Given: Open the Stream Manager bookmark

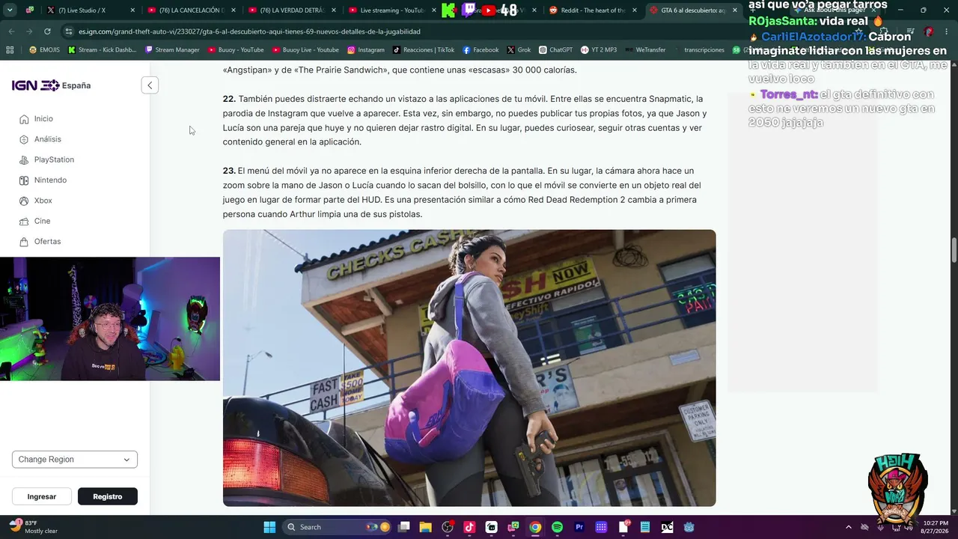Looking at the screenshot, I should tap(172, 50).
